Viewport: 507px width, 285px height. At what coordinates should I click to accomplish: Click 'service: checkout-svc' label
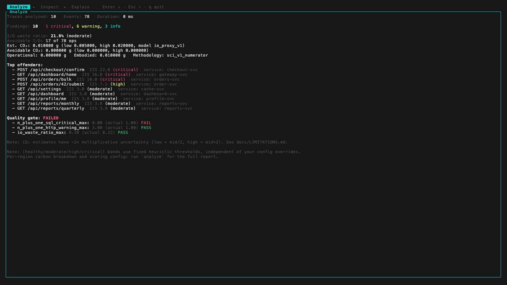[170, 70]
